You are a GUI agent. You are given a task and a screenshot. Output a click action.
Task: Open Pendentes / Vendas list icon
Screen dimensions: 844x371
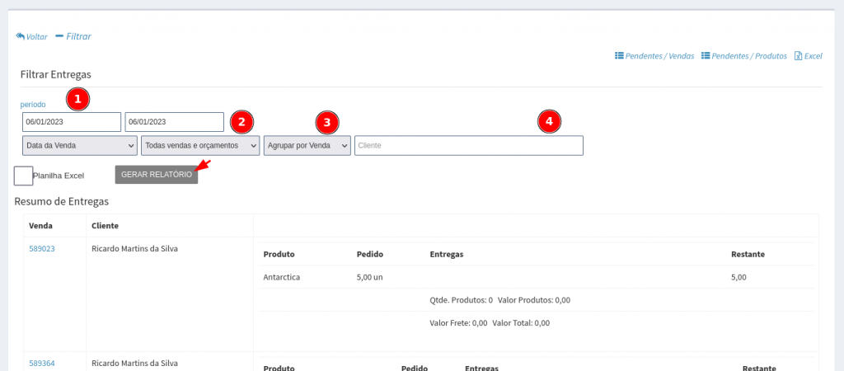click(619, 56)
